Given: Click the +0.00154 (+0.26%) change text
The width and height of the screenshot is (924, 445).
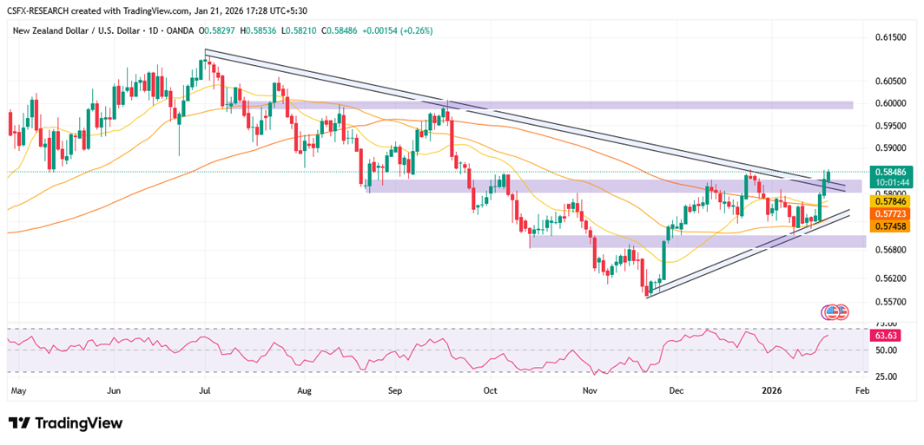Looking at the screenshot, I should pyautogui.click(x=401, y=30).
